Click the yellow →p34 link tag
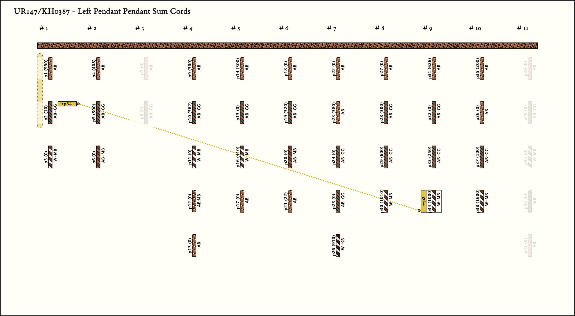575x316 pixels. point(67,104)
